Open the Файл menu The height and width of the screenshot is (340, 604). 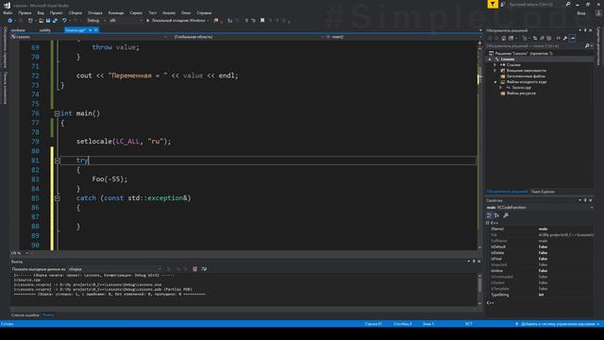[x=8, y=12]
